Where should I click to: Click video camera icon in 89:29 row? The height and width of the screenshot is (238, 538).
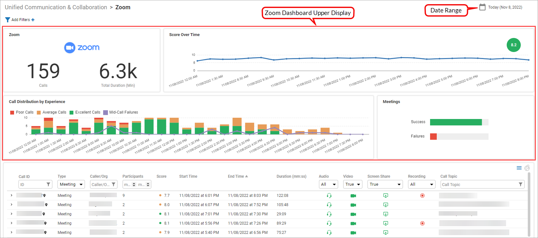(x=353, y=223)
